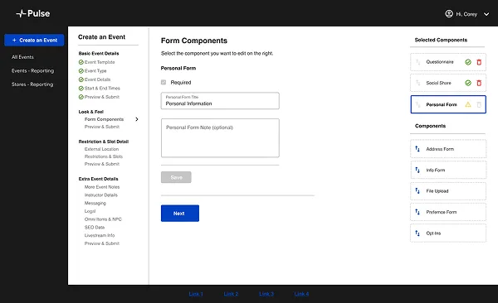Click the Personal Form reorder arrows icon
This screenshot has width=498, height=303.
pyautogui.click(x=418, y=104)
